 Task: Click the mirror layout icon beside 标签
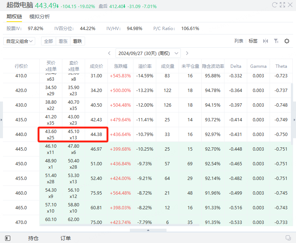point(266,41)
